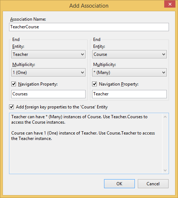
Task: Click the Cancel button
Action: (153, 183)
